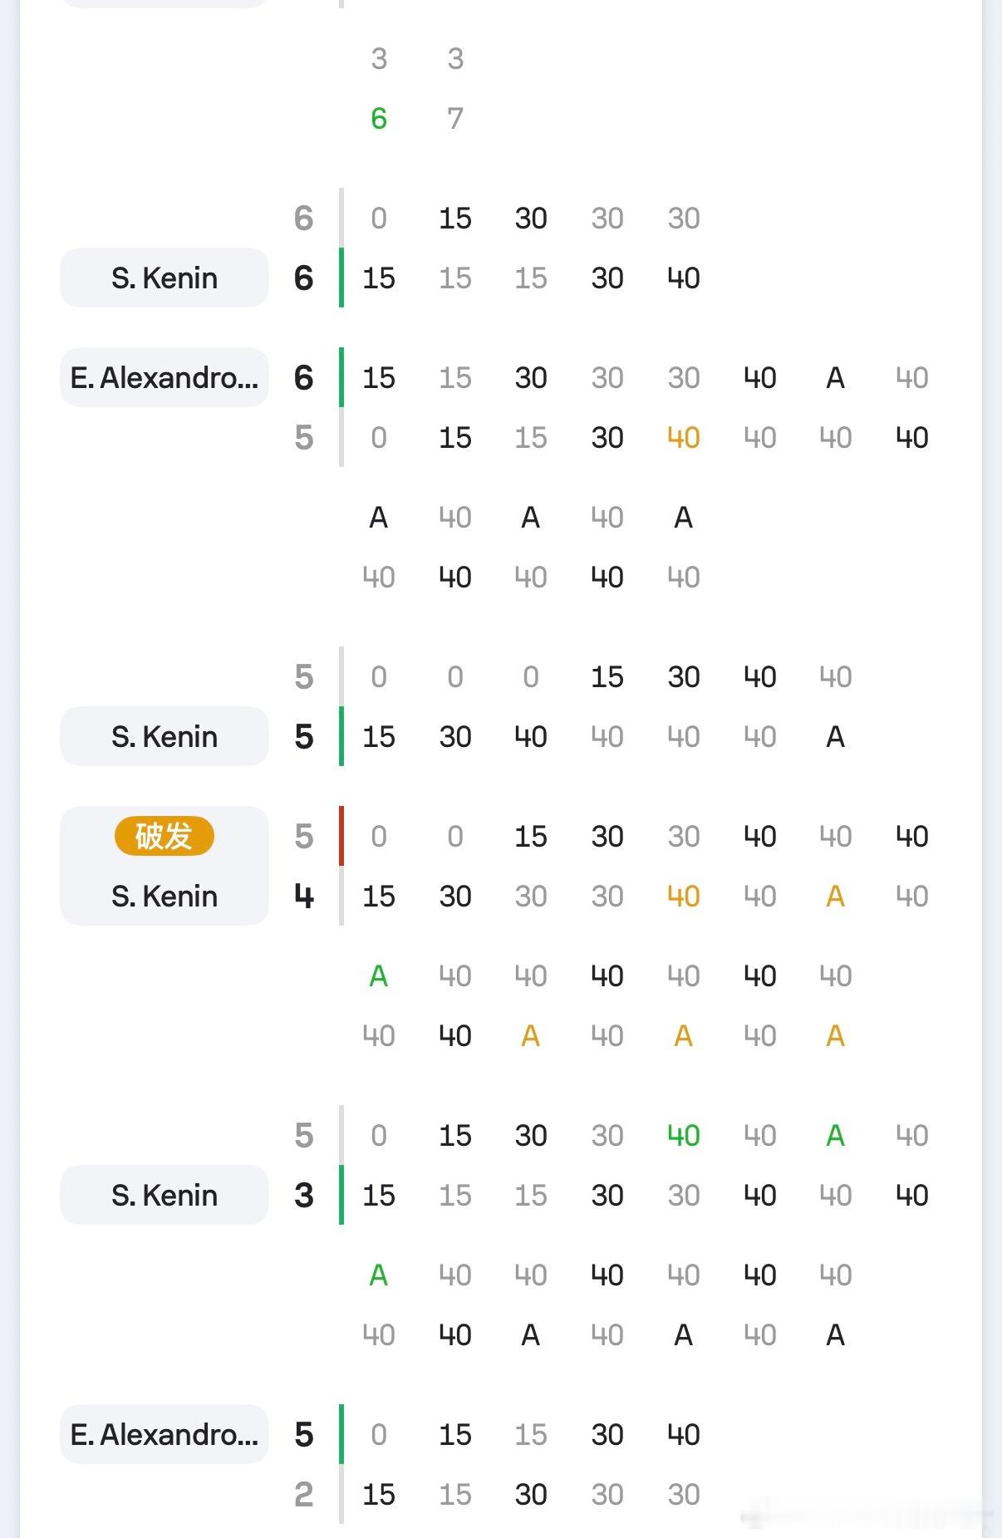
Task: Click the orange 40 in the 破发 game row
Action: (x=683, y=897)
